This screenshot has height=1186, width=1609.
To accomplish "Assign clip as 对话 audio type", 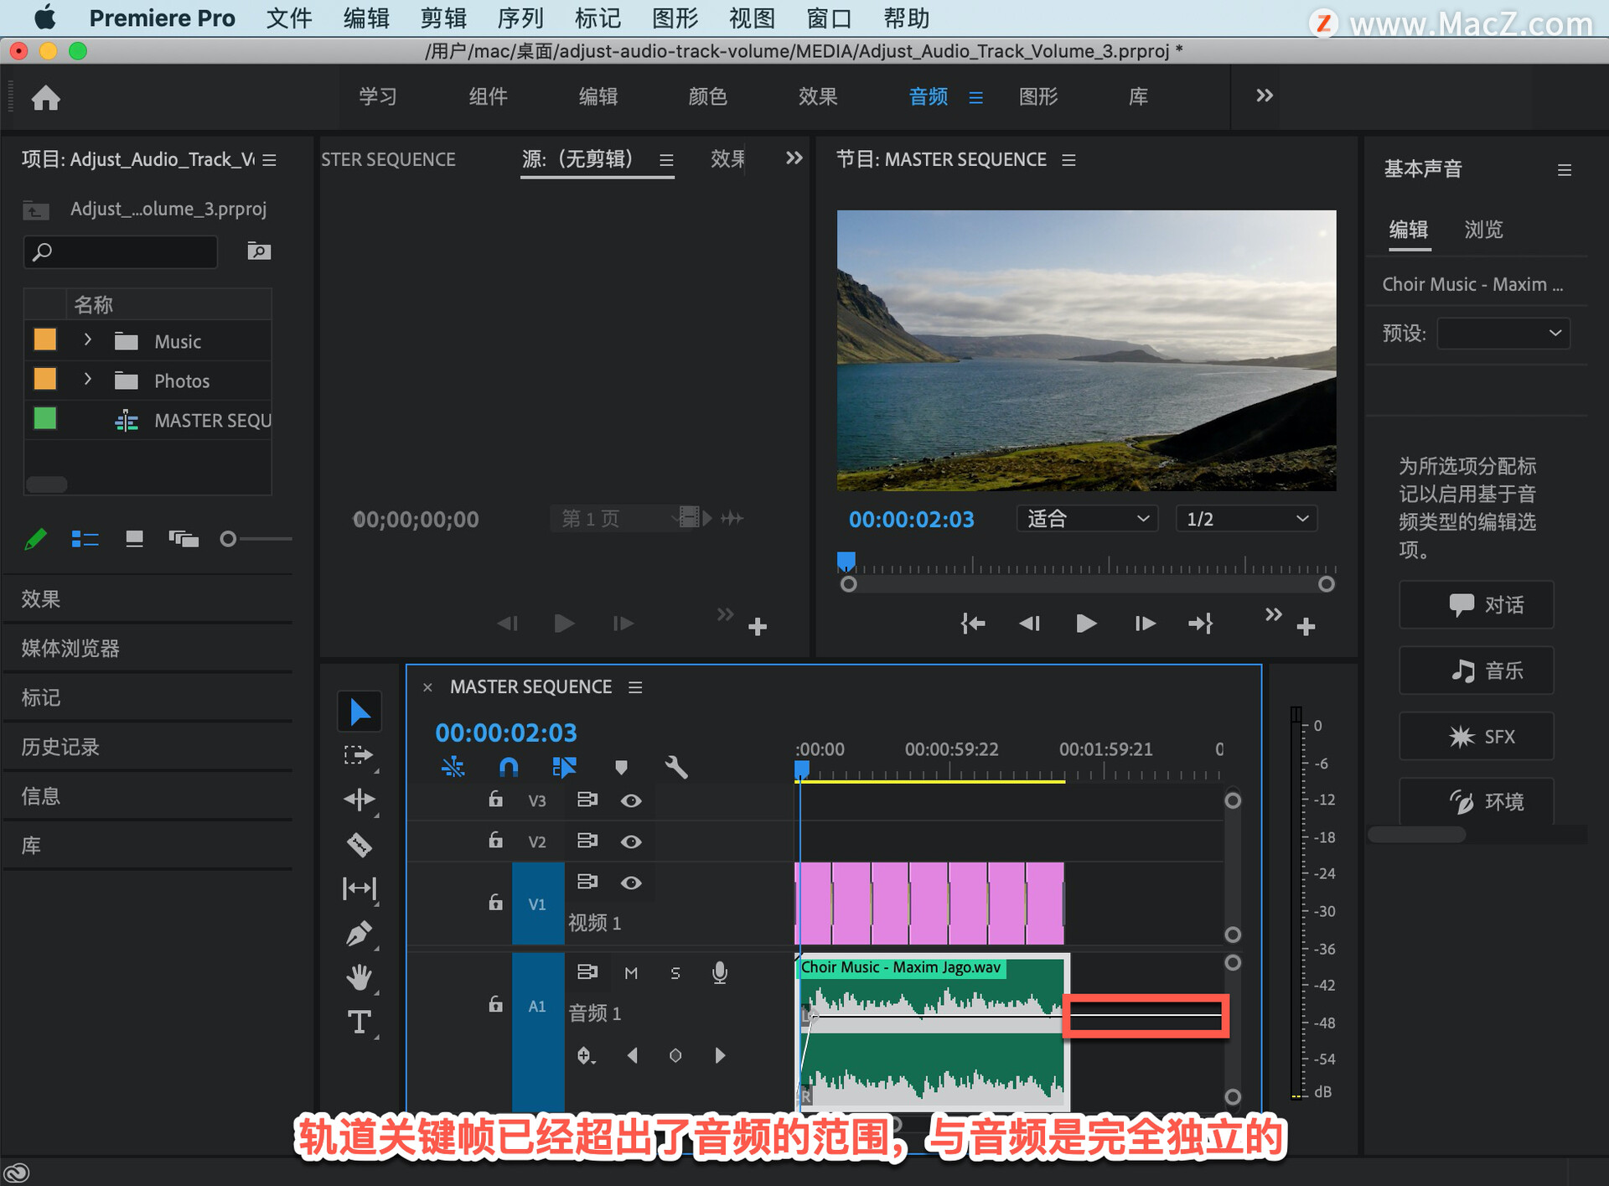I will pos(1477,605).
